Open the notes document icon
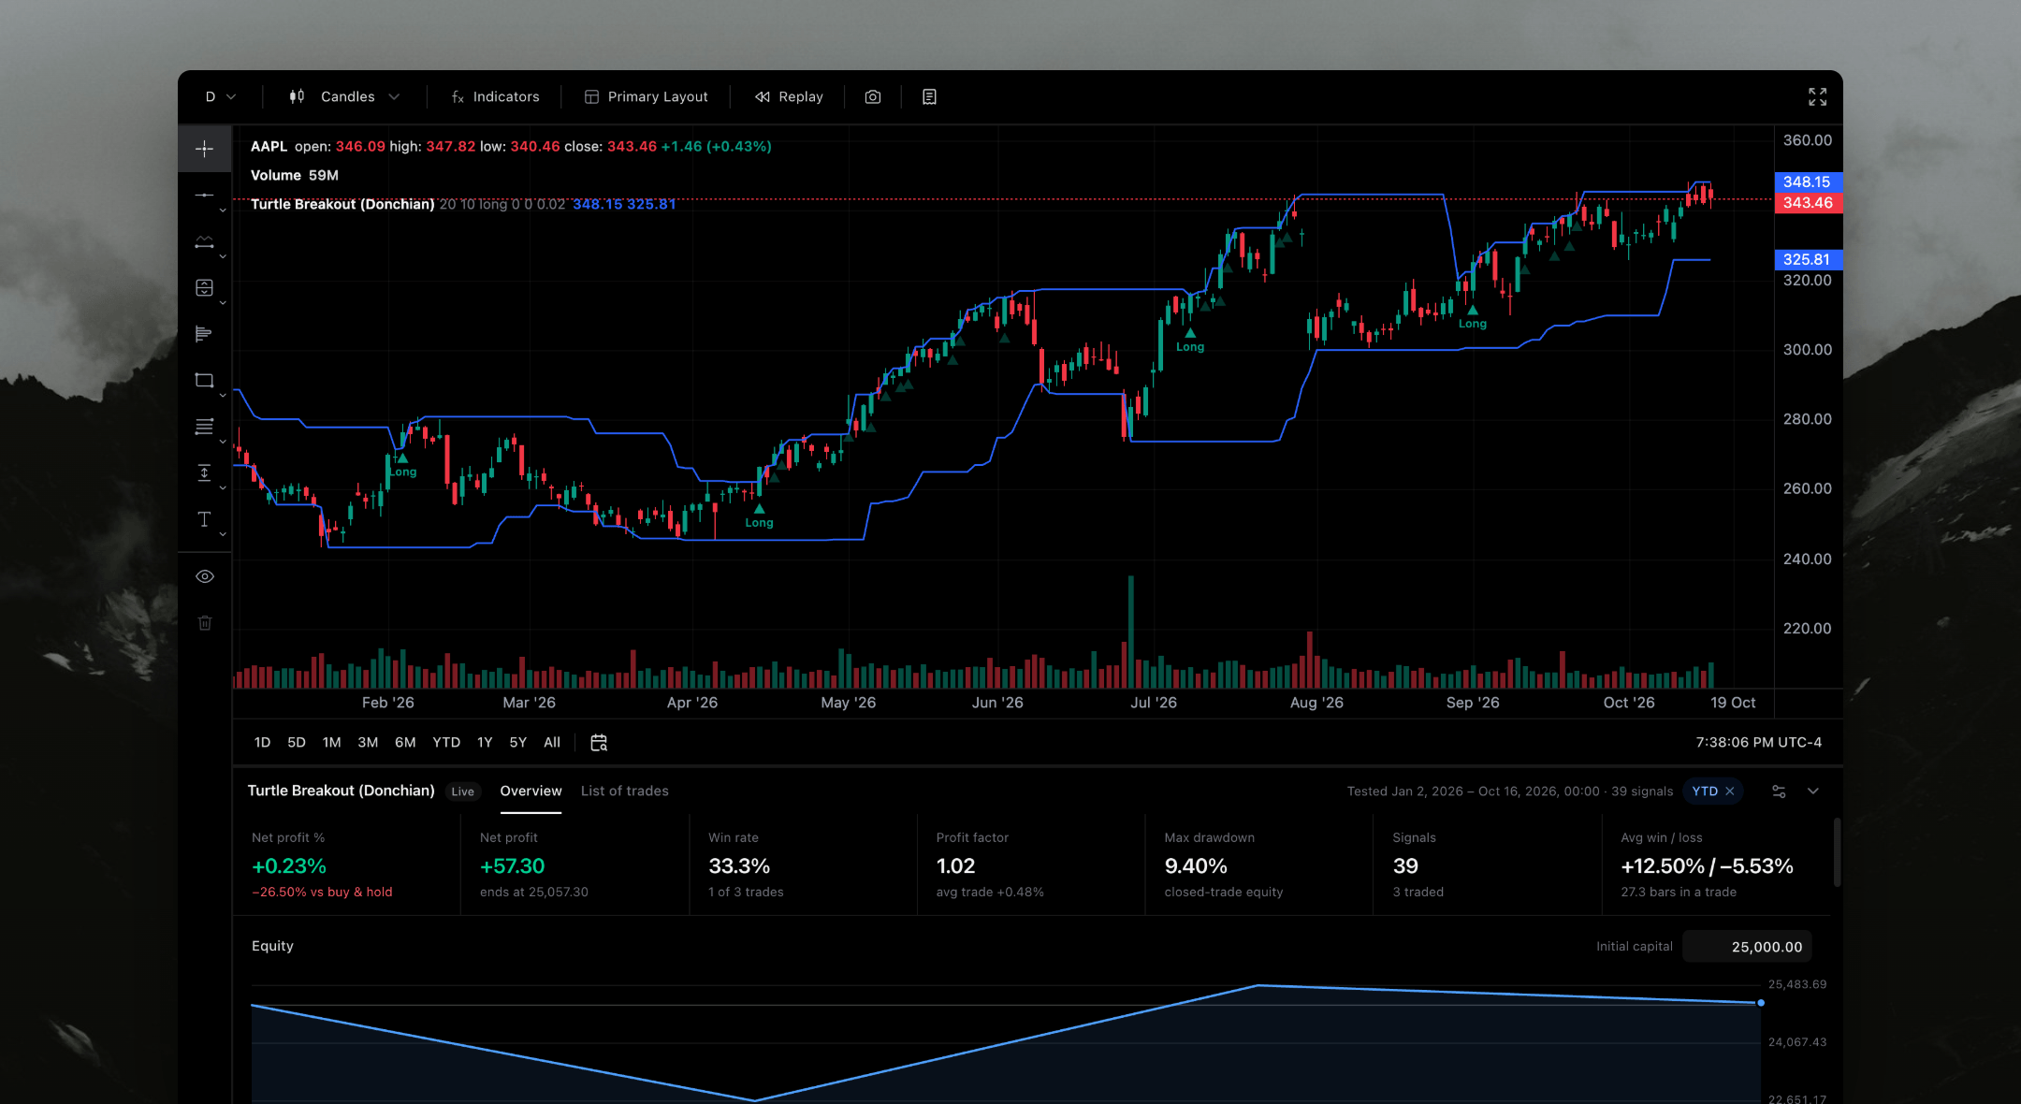Screen dimensions: 2021x1104 (929, 96)
